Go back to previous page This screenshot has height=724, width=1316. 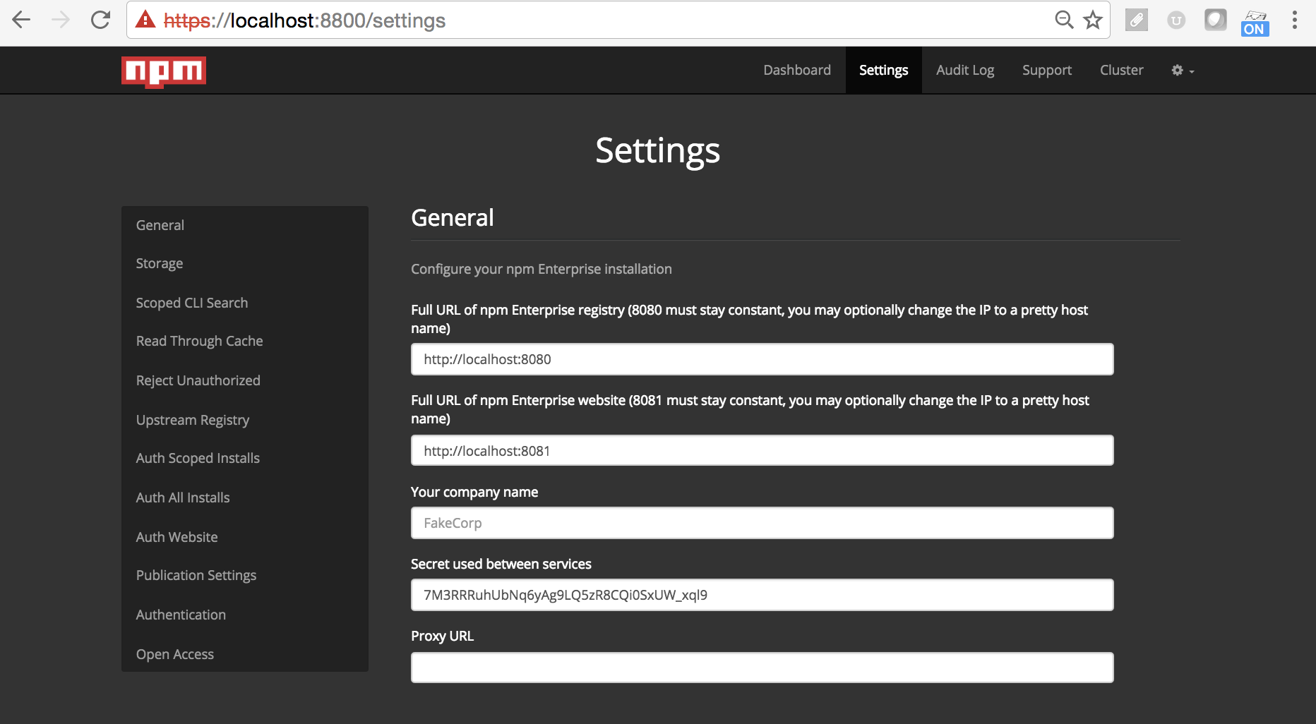click(x=22, y=20)
